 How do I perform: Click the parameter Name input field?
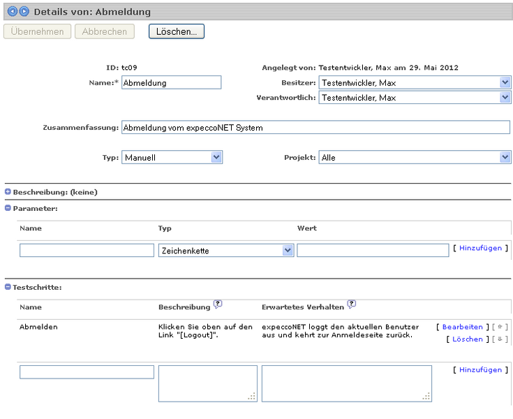[x=87, y=251]
